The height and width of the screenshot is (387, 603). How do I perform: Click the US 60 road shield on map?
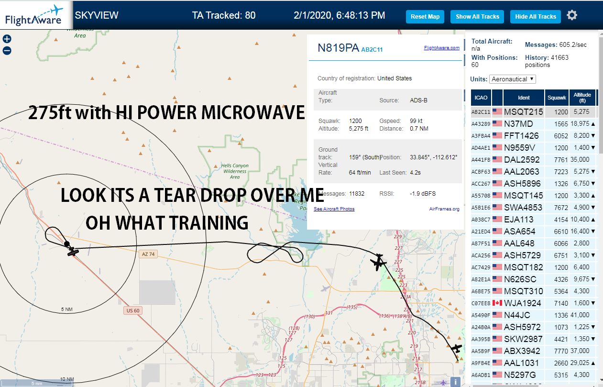(x=132, y=310)
